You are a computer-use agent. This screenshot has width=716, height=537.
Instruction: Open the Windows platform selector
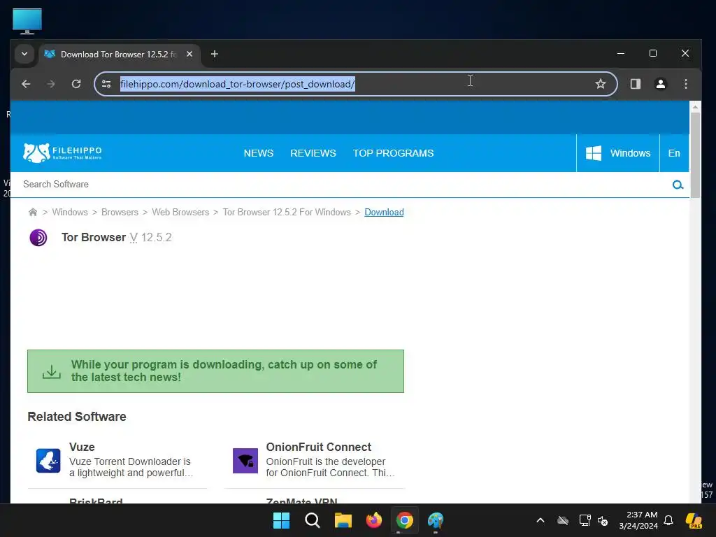[618, 153]
